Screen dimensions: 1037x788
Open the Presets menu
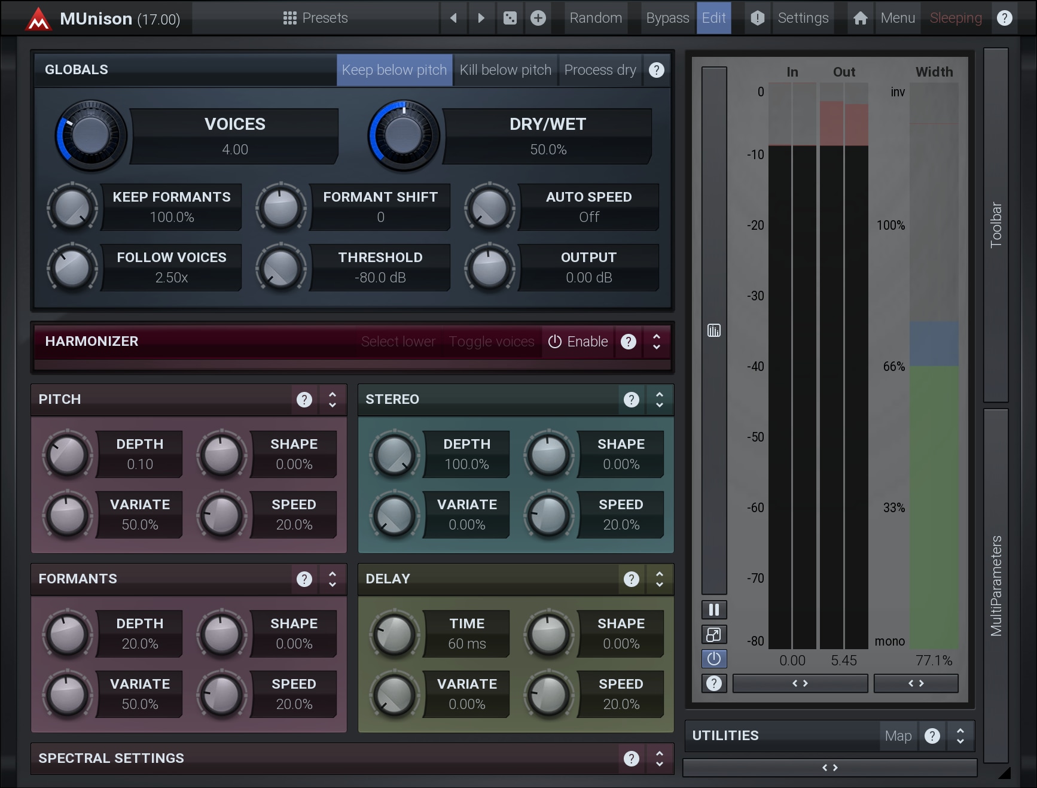(315, 18)
